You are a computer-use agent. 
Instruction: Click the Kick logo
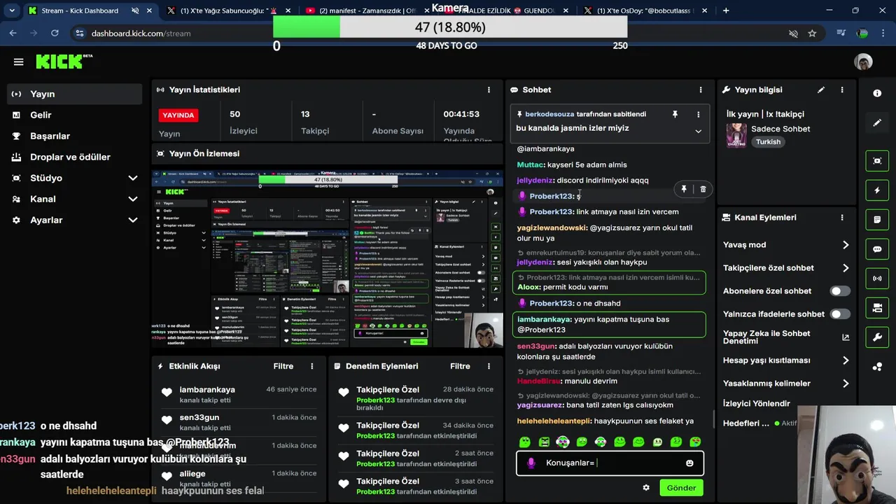click(x=63, y=62)
